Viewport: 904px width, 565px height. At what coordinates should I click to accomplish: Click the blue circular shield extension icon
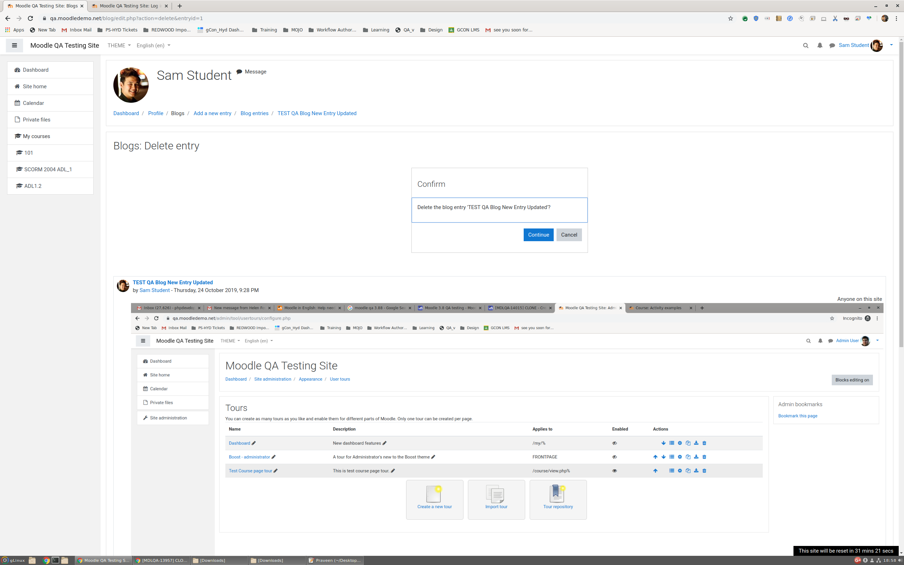point(790,18)
